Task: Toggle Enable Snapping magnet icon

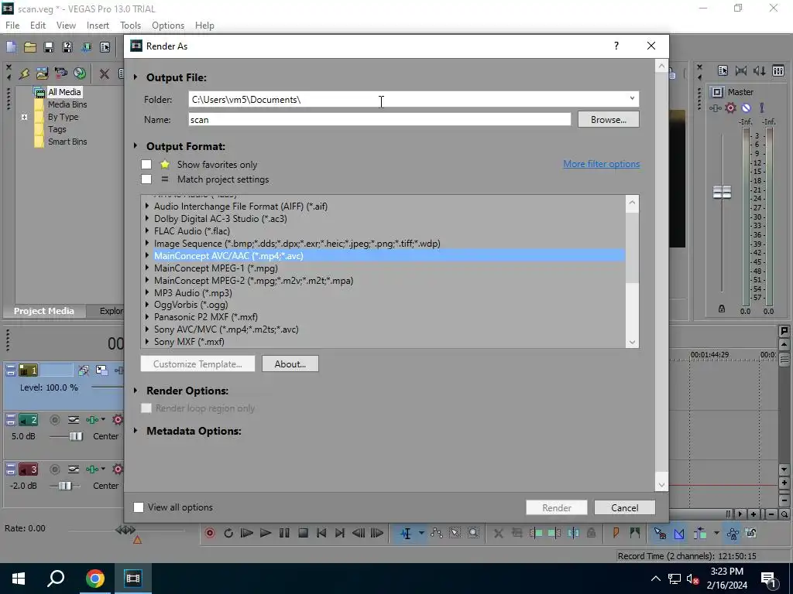Action: [660, 533]
